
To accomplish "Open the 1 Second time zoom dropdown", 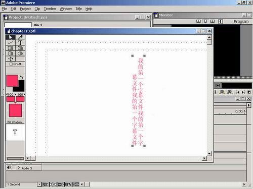I will [x=39, y=184].
